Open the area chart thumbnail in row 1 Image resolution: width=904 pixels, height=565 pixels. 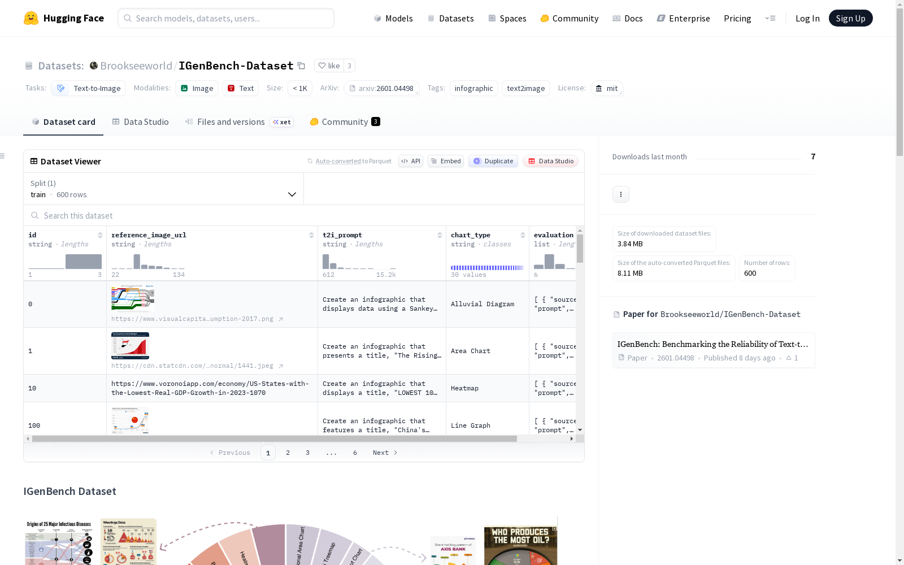[130, 346]
